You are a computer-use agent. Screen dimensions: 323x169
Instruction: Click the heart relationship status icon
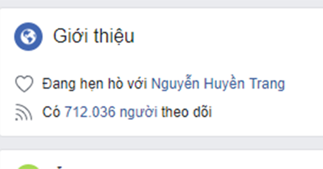[24, 84]
